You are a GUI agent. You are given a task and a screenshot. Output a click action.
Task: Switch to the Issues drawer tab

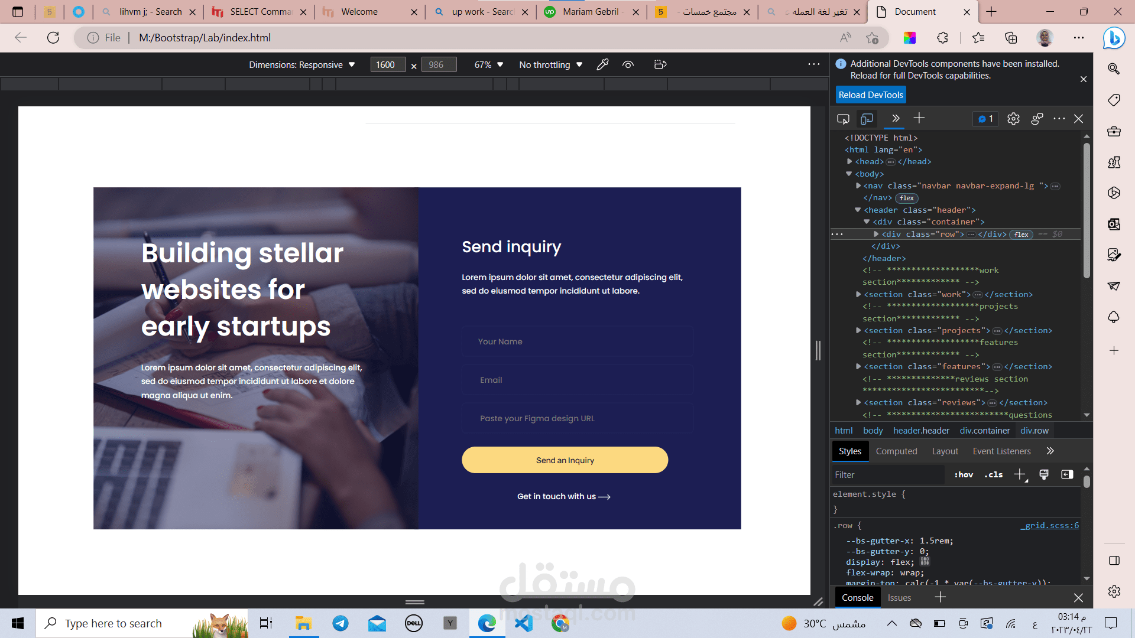[x=899, y=597]
